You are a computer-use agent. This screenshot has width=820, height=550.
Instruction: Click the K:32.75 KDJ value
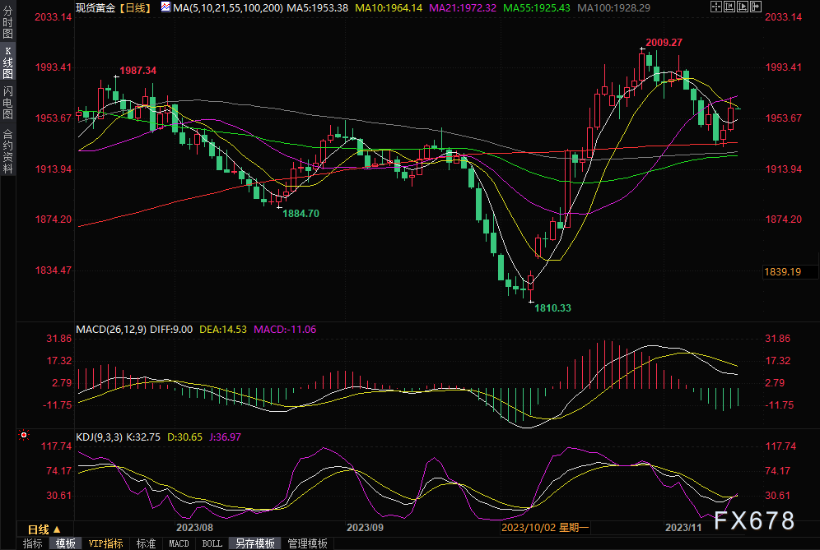coord(143,437)
